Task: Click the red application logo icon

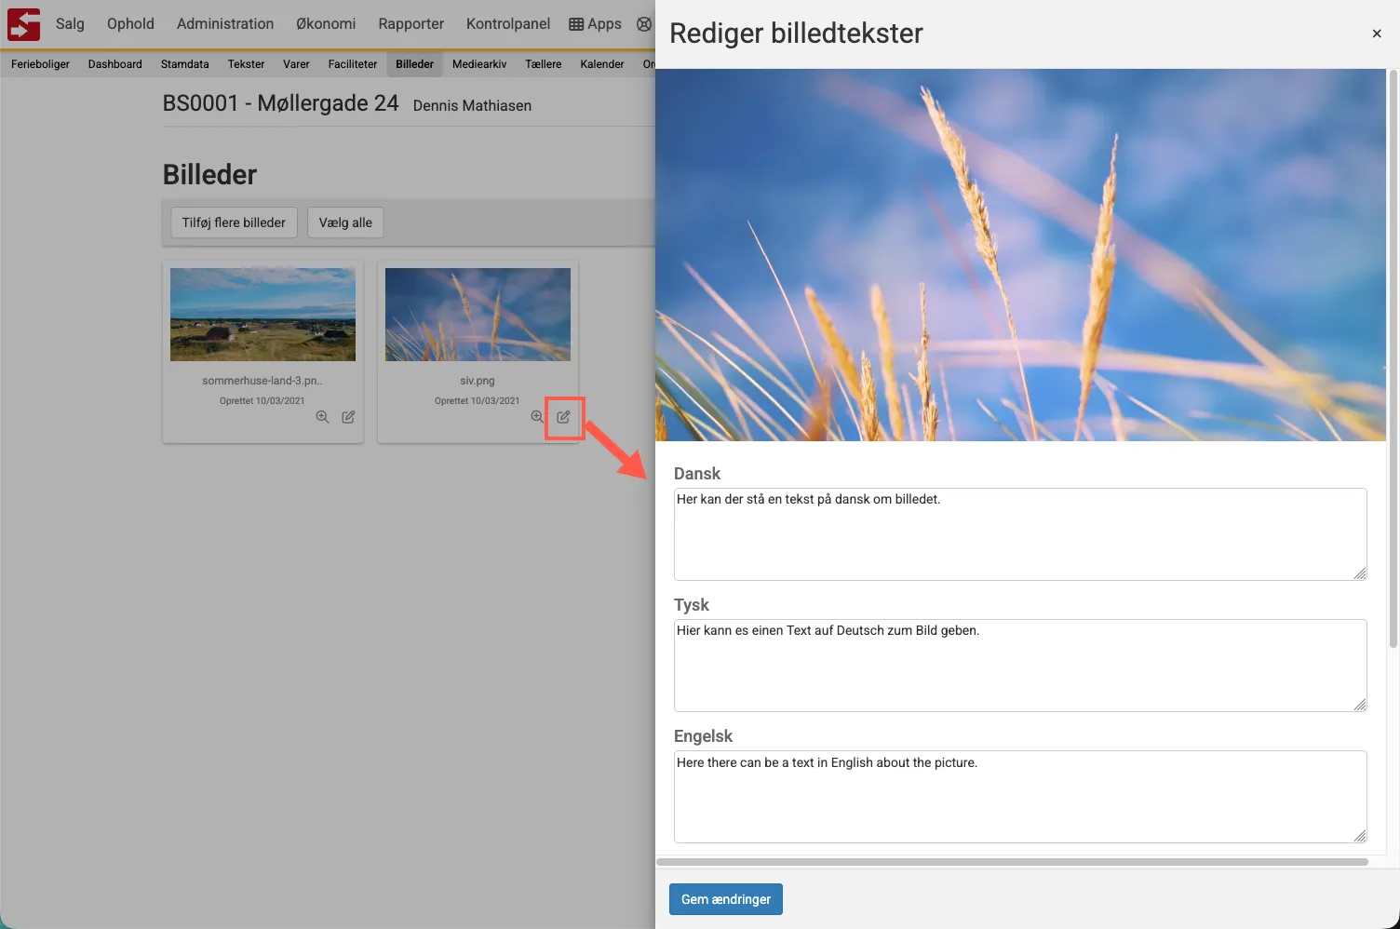Action: [23, 24]
